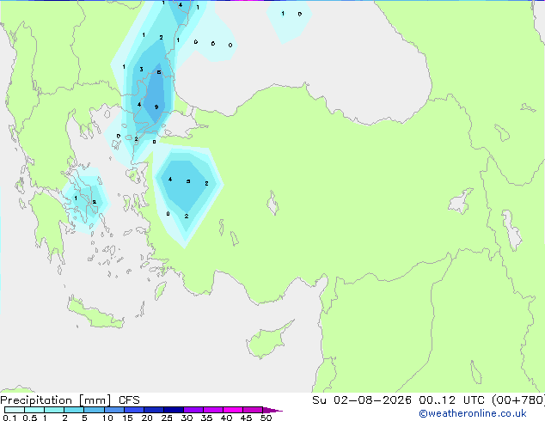
Task: Click the '0.5' legend value
Action: (29, 418)
